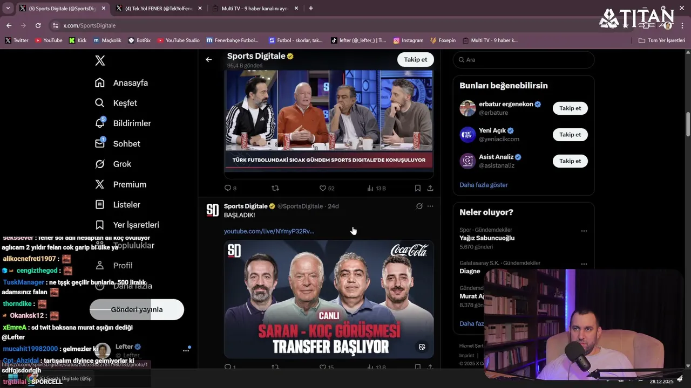Click erbatur ergenekon profile name
Viewport: 691px width, 388px height.
pyautogui.click(x=506, y=104)
